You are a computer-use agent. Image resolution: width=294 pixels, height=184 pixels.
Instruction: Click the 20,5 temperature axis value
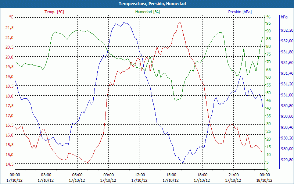pyautogui.click(x=10, y=47)
